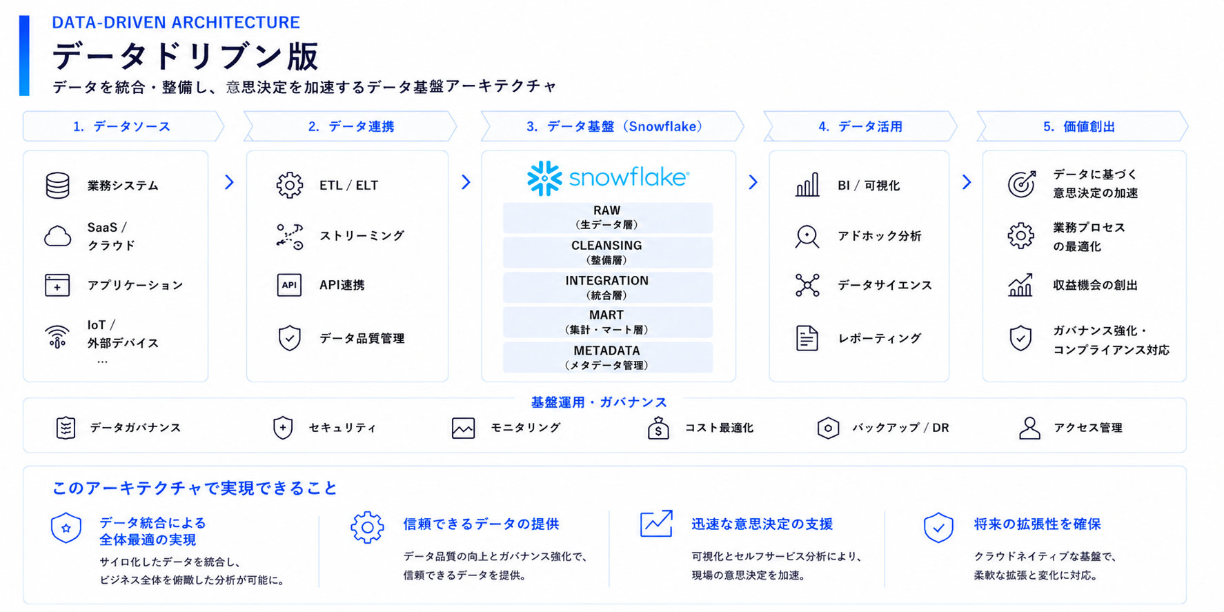This screenshot has width=1224, height=612.
Task: Click the データ統合による全体最適の実現 heading
Action: (152, 531)
